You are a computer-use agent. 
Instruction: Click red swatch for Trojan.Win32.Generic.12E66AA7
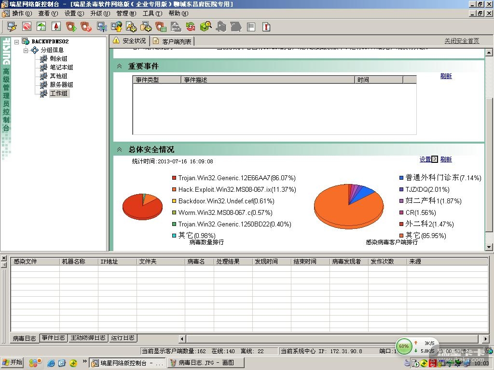(x=174, y=178)
